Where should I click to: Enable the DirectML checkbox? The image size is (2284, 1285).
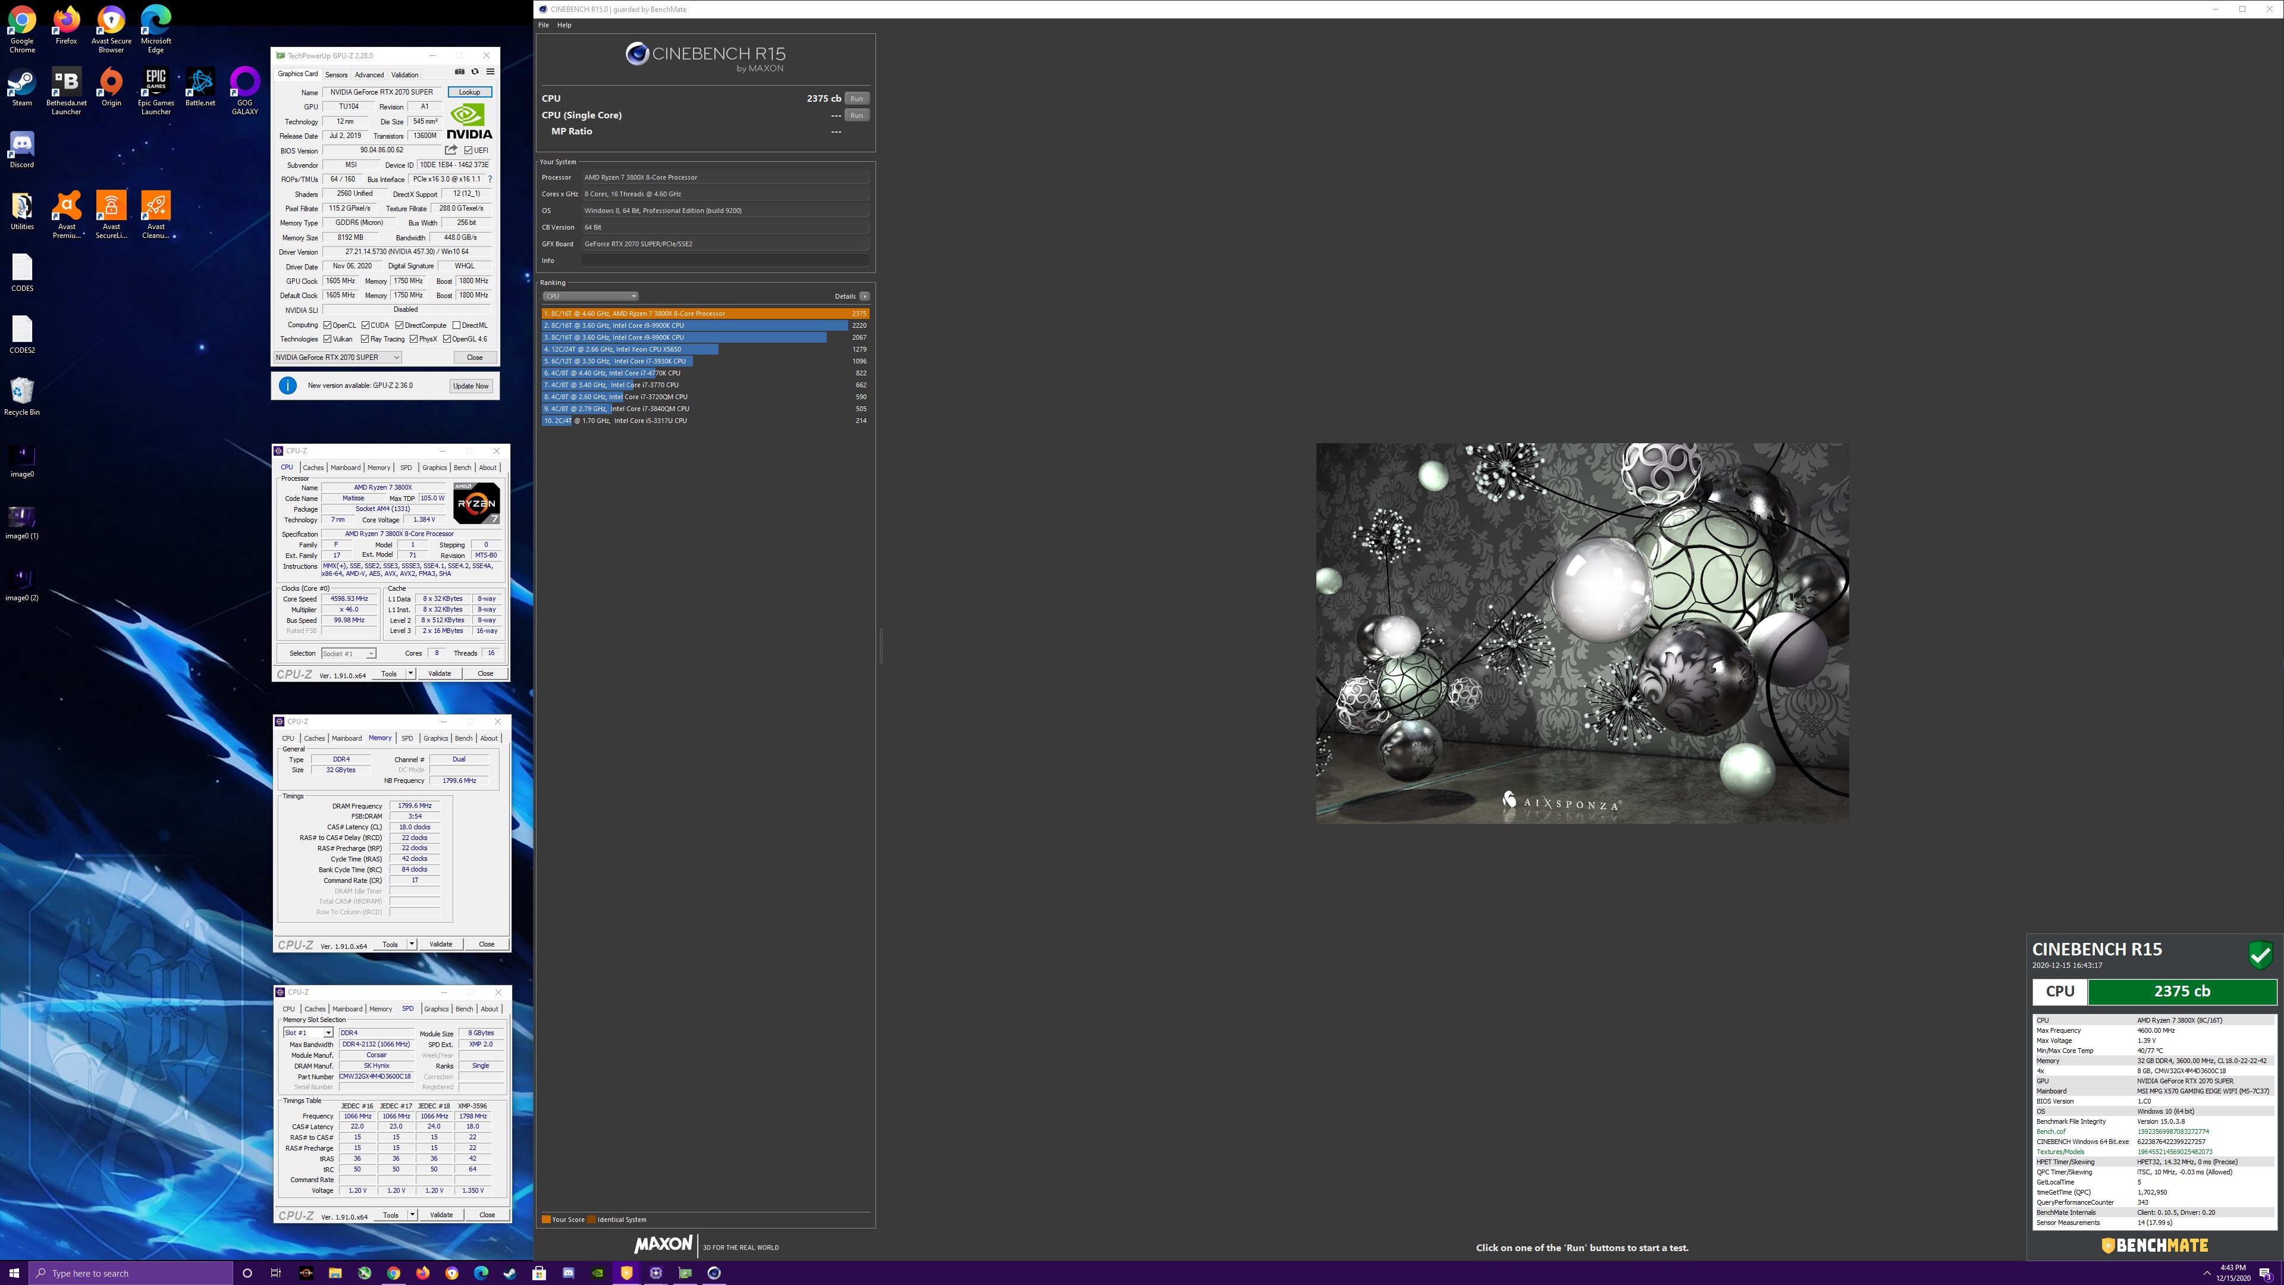[456, 325]
